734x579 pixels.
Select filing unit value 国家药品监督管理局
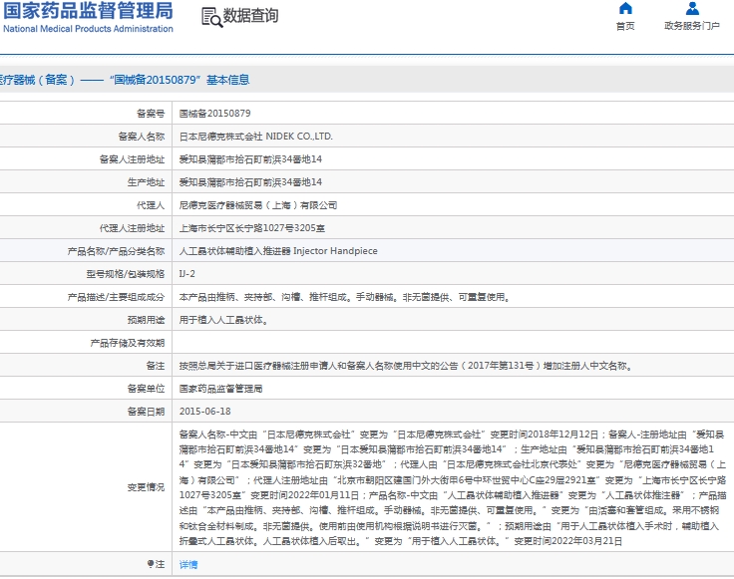pyautogui.click(x=220, y=389)
